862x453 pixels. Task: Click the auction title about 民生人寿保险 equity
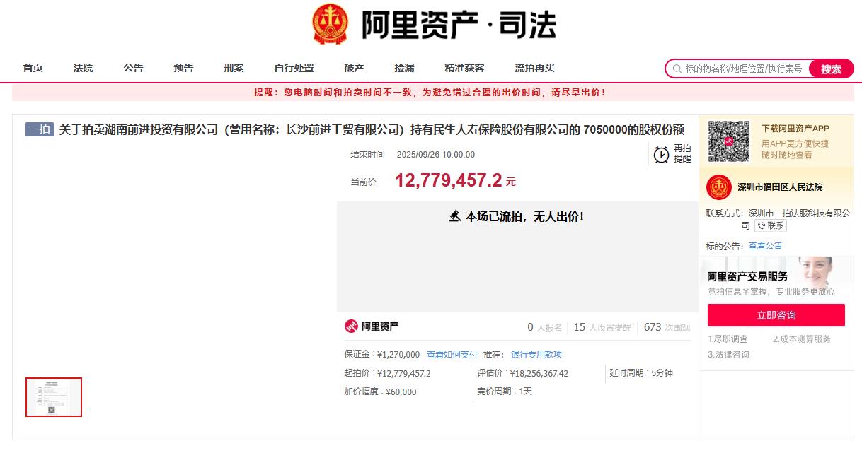tap(372, 129)
